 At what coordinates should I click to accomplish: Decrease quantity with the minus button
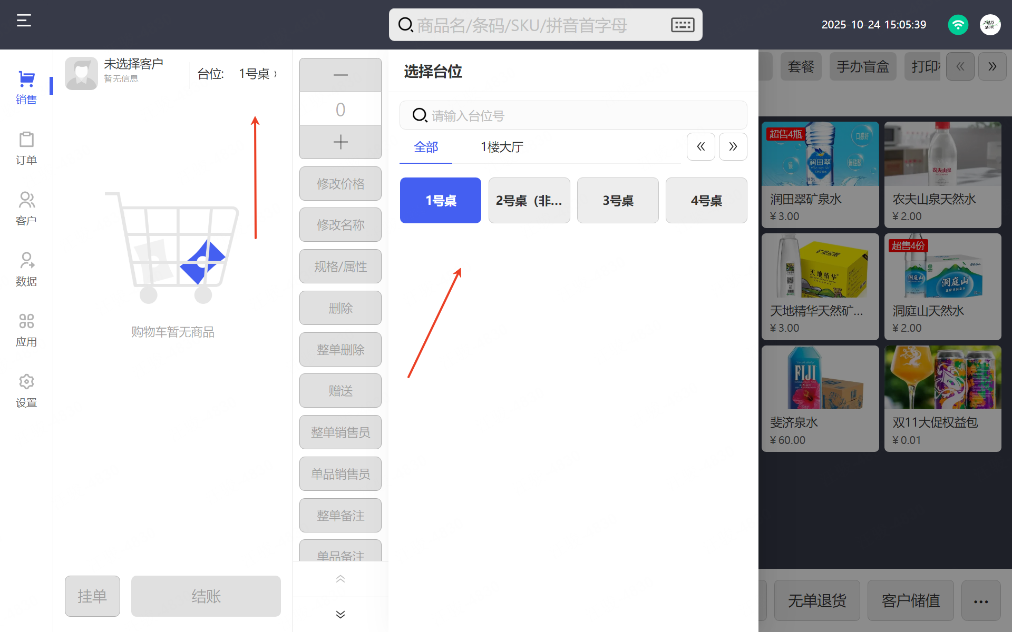(340, 75)
